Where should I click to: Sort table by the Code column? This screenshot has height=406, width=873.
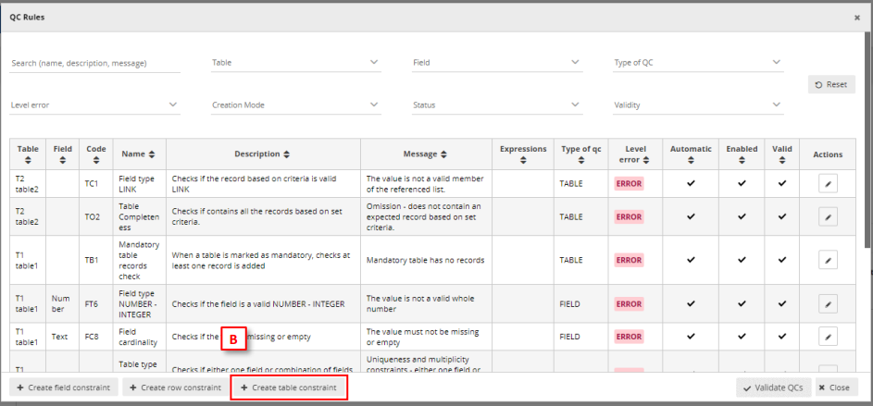coord(96,154)
